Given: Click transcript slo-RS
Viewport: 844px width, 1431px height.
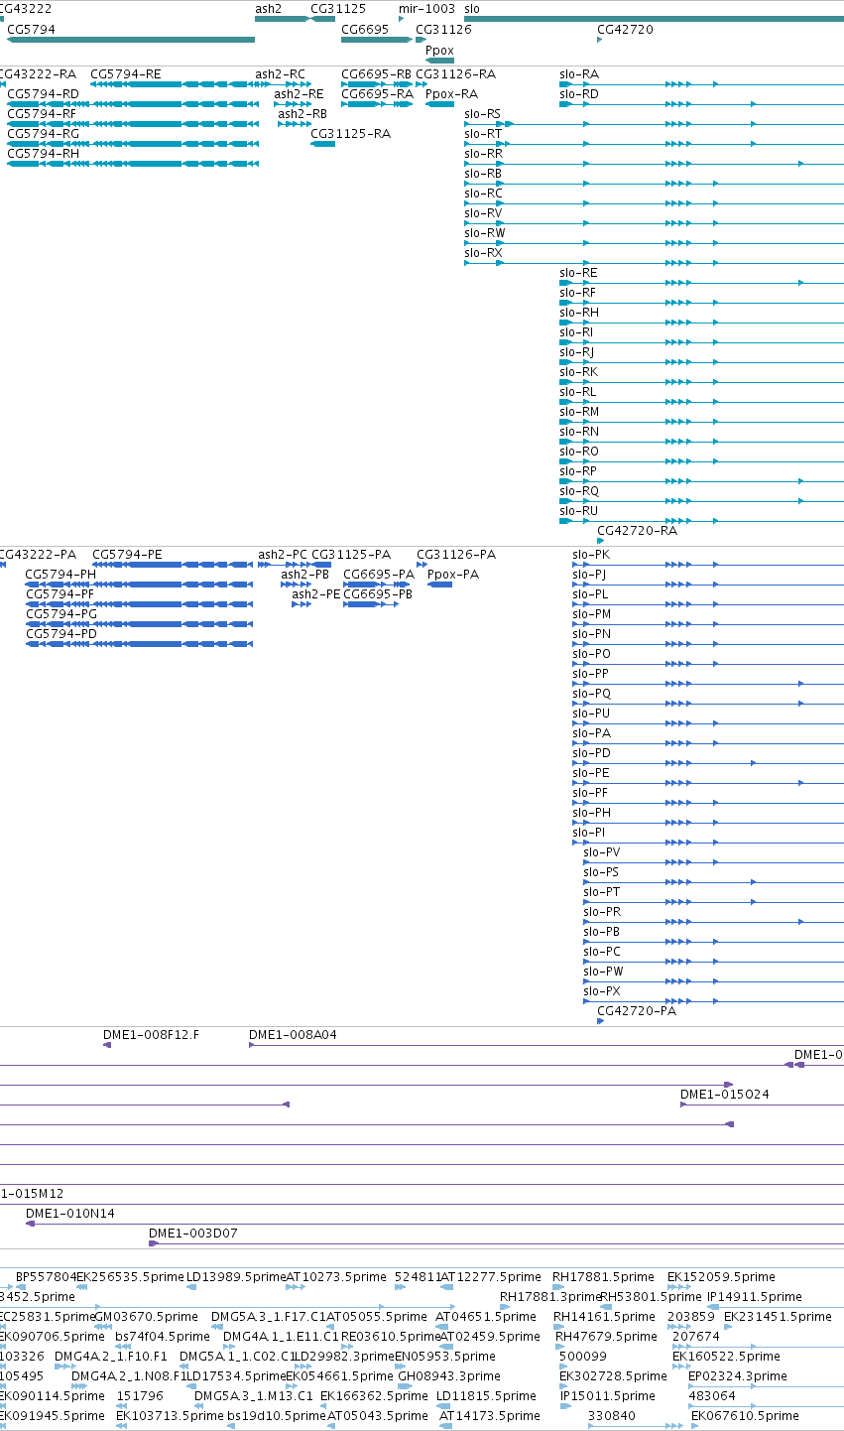Looking at the screenshot, I should pos(482,114).
